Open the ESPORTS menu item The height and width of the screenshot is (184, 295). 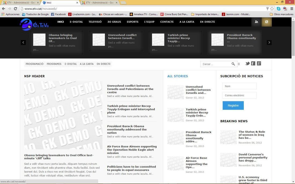(132, 22)
